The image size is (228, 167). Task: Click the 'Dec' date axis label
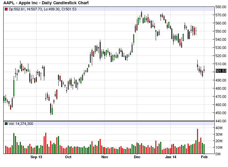[137, 157]
